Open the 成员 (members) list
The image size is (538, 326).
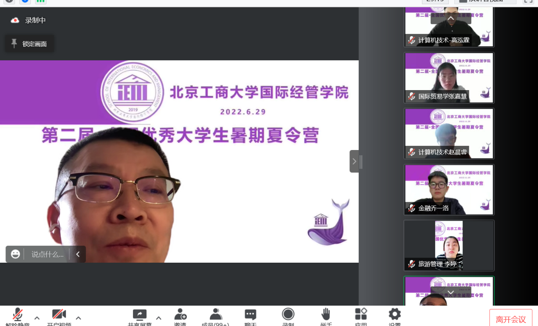pyautogui.click(x=216, y=315)
